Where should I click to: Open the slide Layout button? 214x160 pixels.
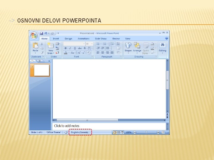pyautogui.click(x=58, y=44)
